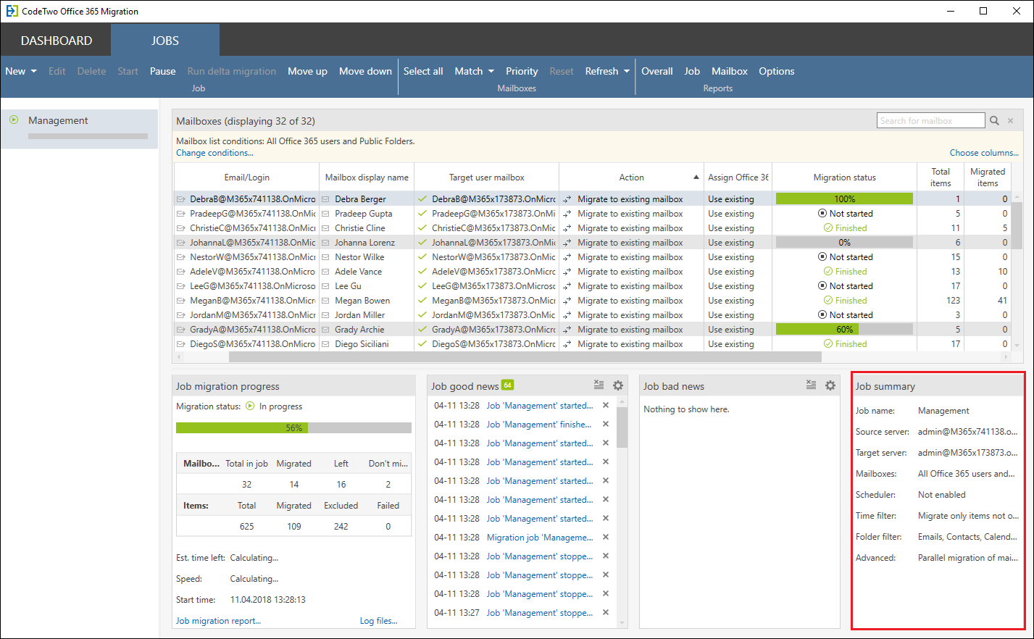1034x639 pixels.
Task: Sort by the Migration status column header
Action: [x=844, y=177]
